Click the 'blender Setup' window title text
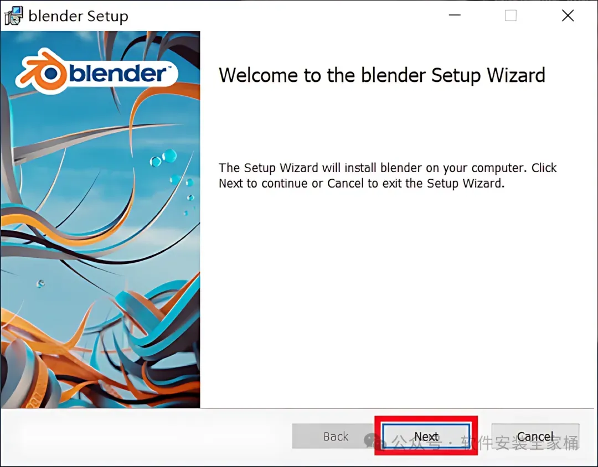The width and height of the screenshot is (598, 467). click(78, 17)
